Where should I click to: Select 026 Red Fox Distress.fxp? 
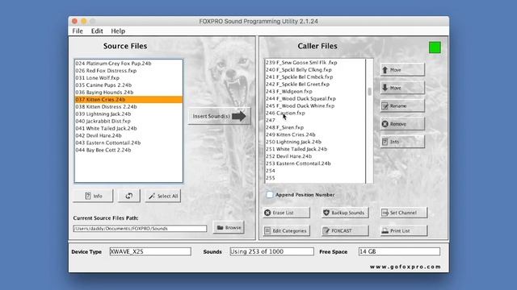(x=128, y=71)
